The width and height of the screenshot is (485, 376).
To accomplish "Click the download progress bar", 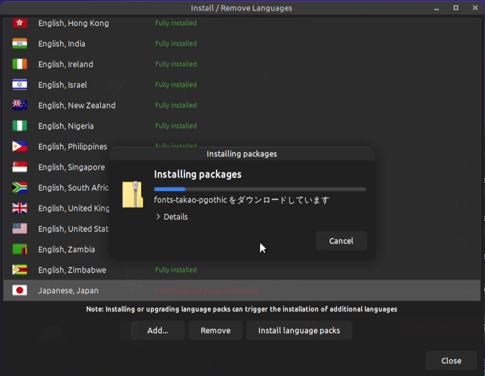I will [x=261, y=188].
